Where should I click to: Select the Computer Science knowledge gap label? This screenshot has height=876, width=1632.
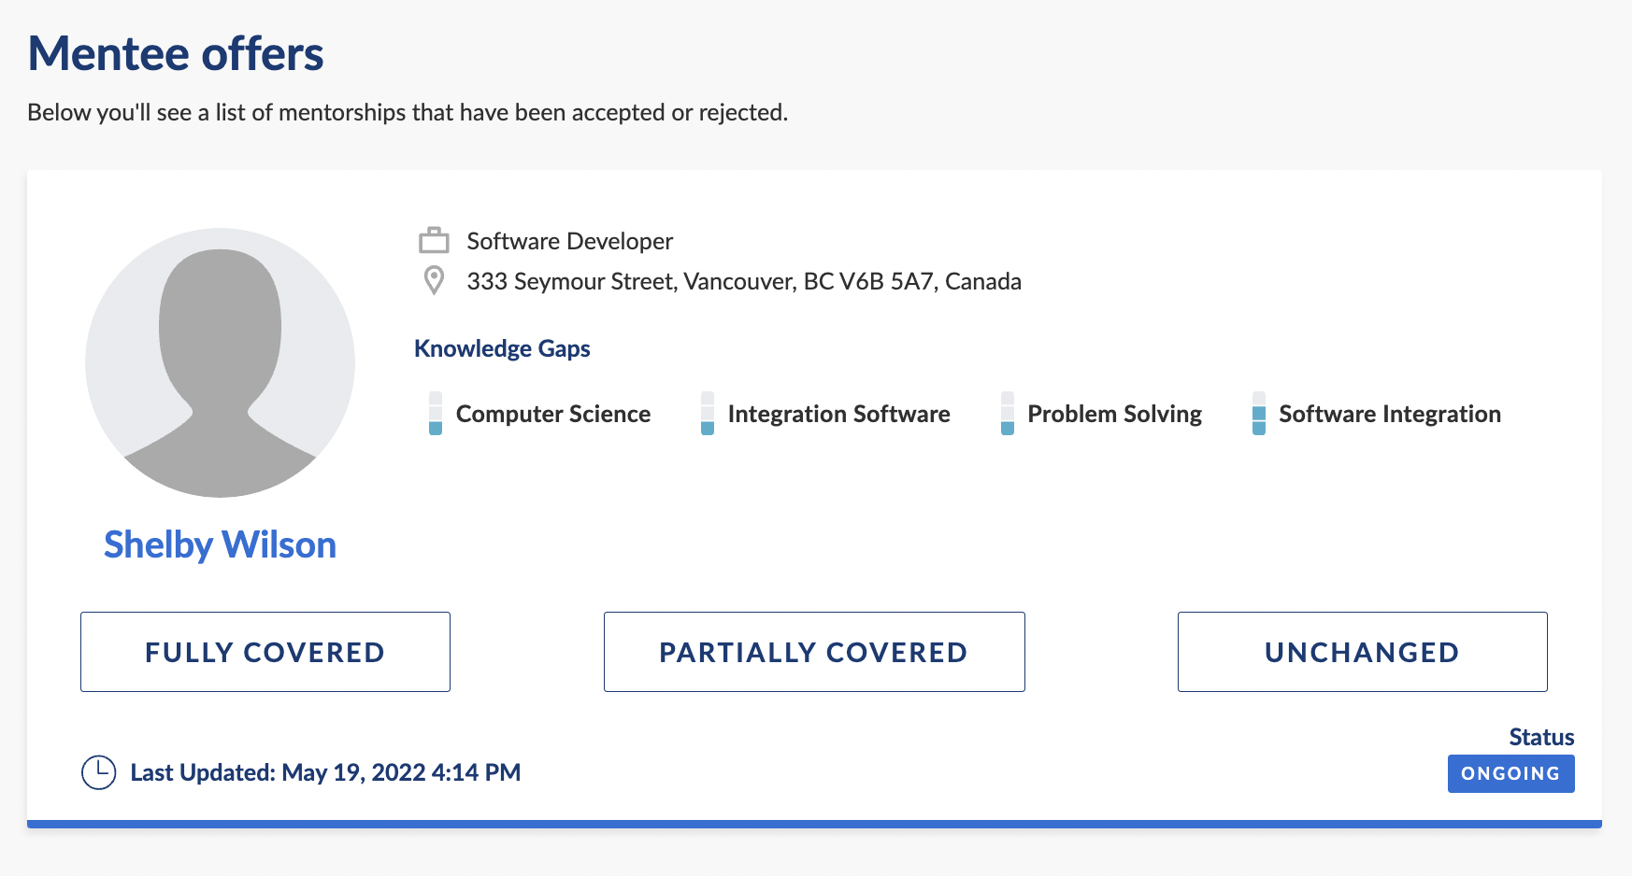pos(553,414)
